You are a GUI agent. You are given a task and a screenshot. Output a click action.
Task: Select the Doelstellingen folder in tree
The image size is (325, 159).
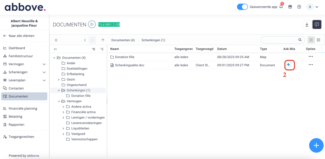[x=77, y=69]
